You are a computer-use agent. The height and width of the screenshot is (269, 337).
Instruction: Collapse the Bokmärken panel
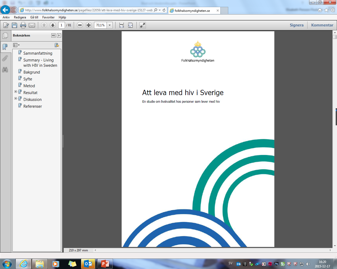(53, 35)
